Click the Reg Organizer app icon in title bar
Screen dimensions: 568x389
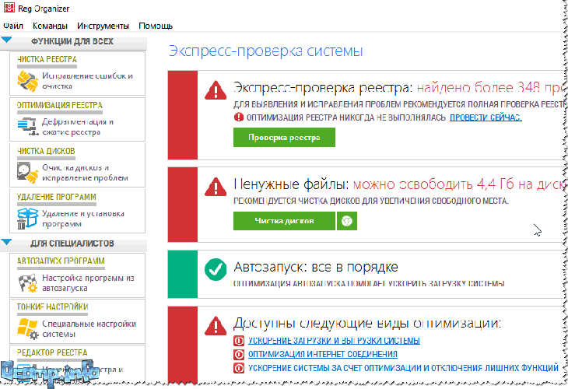point(9,8)
